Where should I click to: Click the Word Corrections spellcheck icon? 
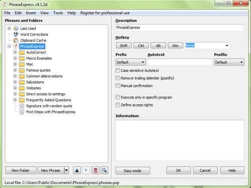coord(16,34)
